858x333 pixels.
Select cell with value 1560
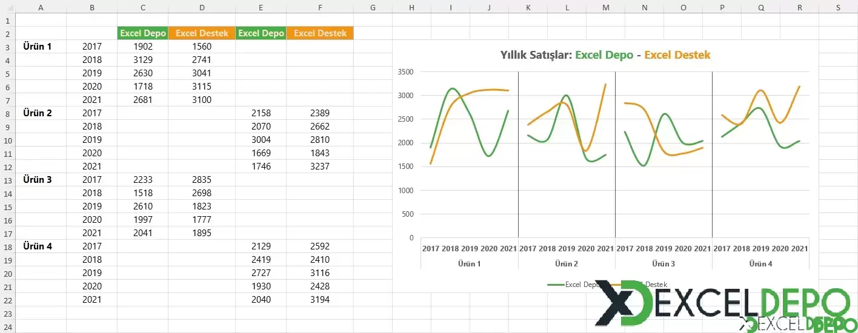click(x=202, y=47)
